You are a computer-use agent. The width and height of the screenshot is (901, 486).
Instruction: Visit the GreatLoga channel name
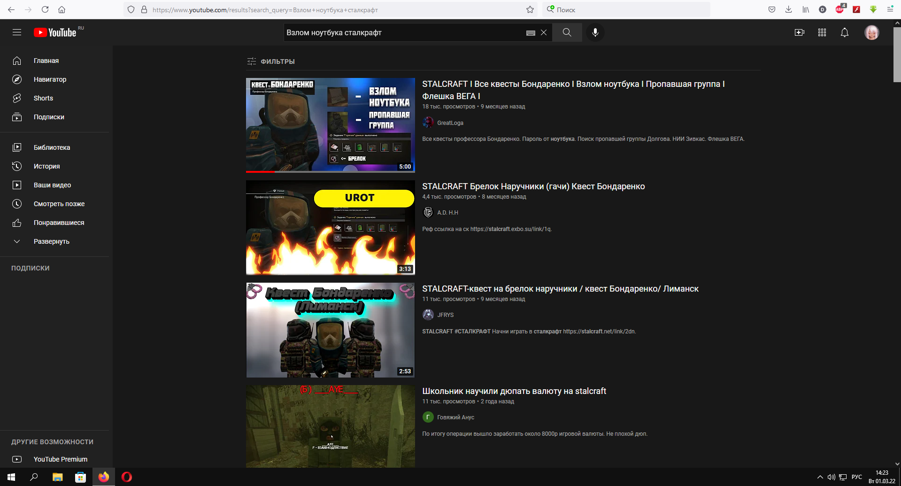coord(450,123)
